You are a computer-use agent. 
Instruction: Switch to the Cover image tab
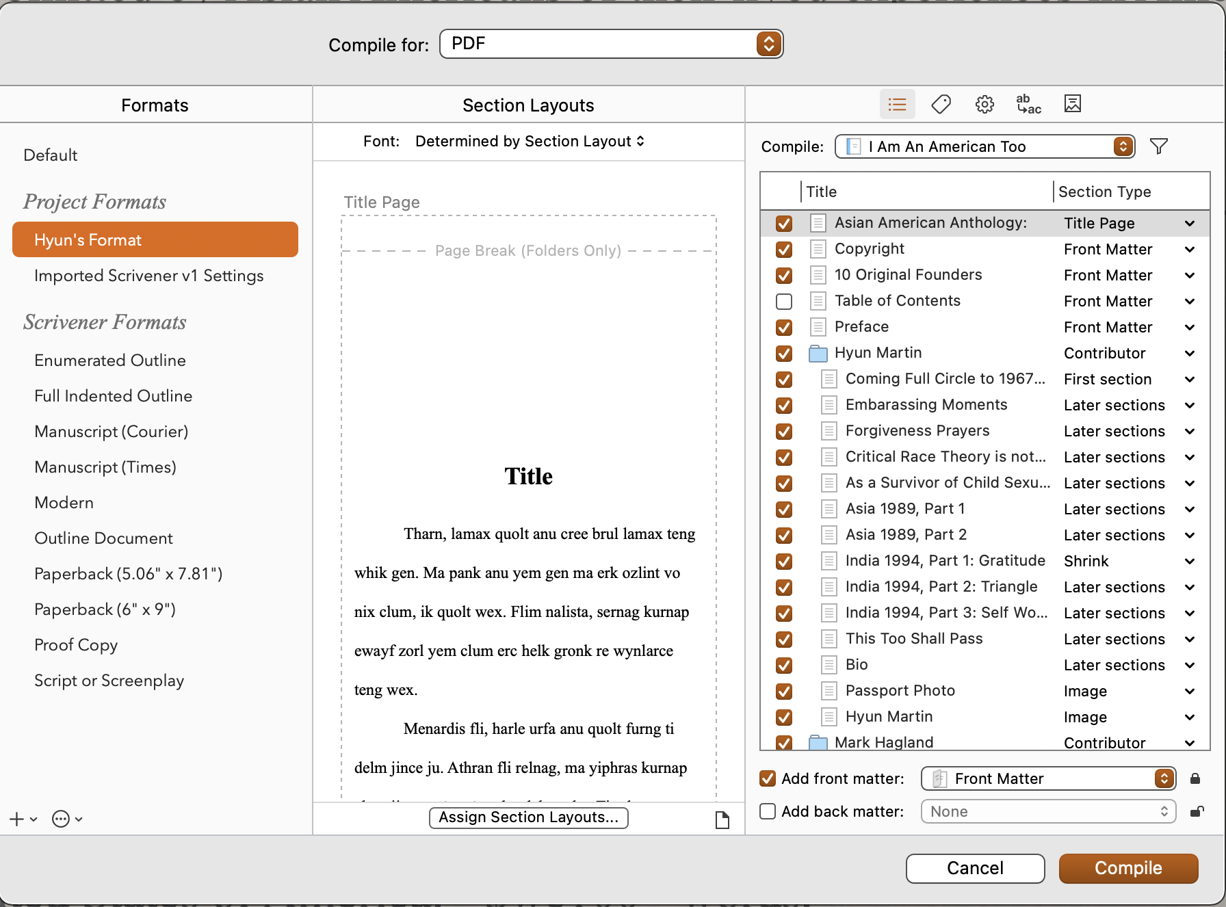(1072, 104)
